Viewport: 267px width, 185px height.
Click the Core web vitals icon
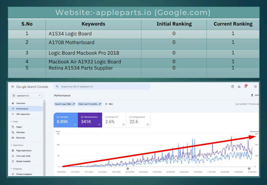coord(13,156)
